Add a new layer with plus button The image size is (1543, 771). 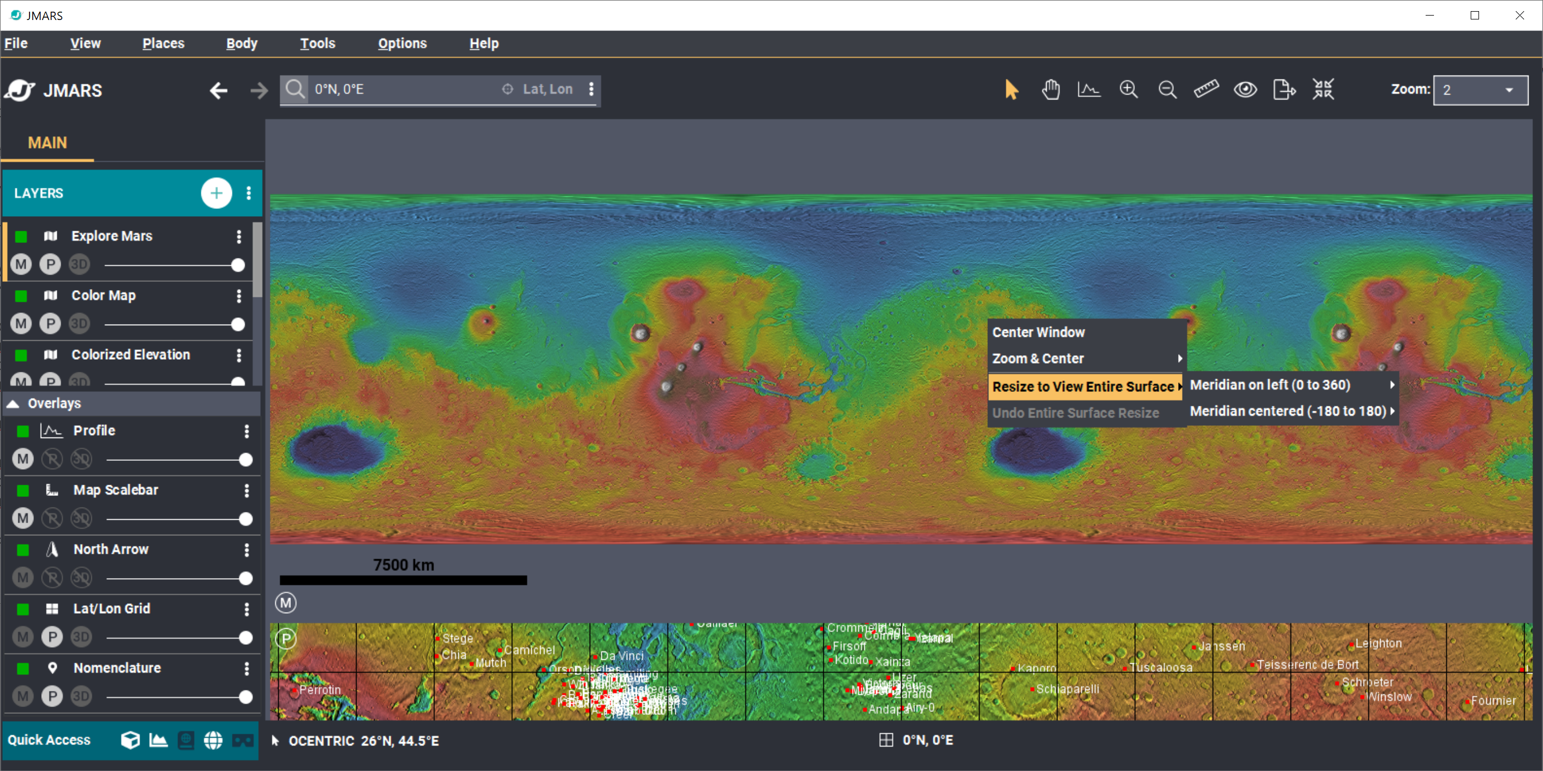click(216, 193)
